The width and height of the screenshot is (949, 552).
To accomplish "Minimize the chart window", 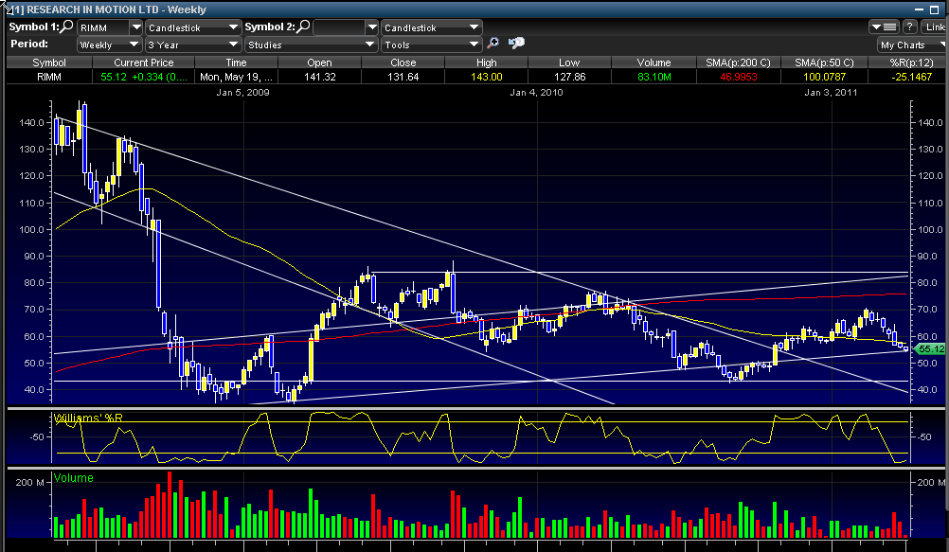I will (919, 9).
